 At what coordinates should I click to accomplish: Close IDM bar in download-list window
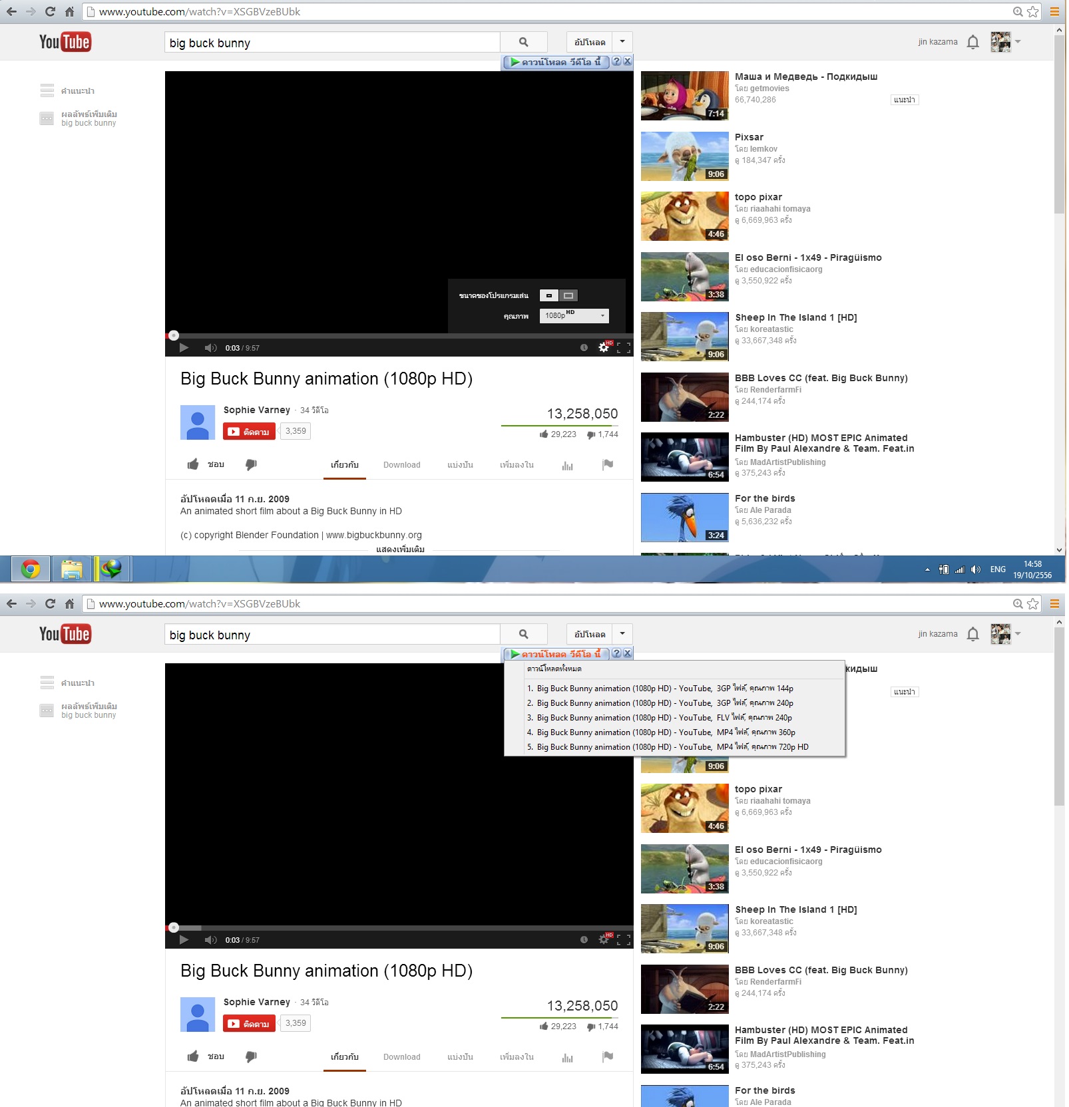click(627, 653)
